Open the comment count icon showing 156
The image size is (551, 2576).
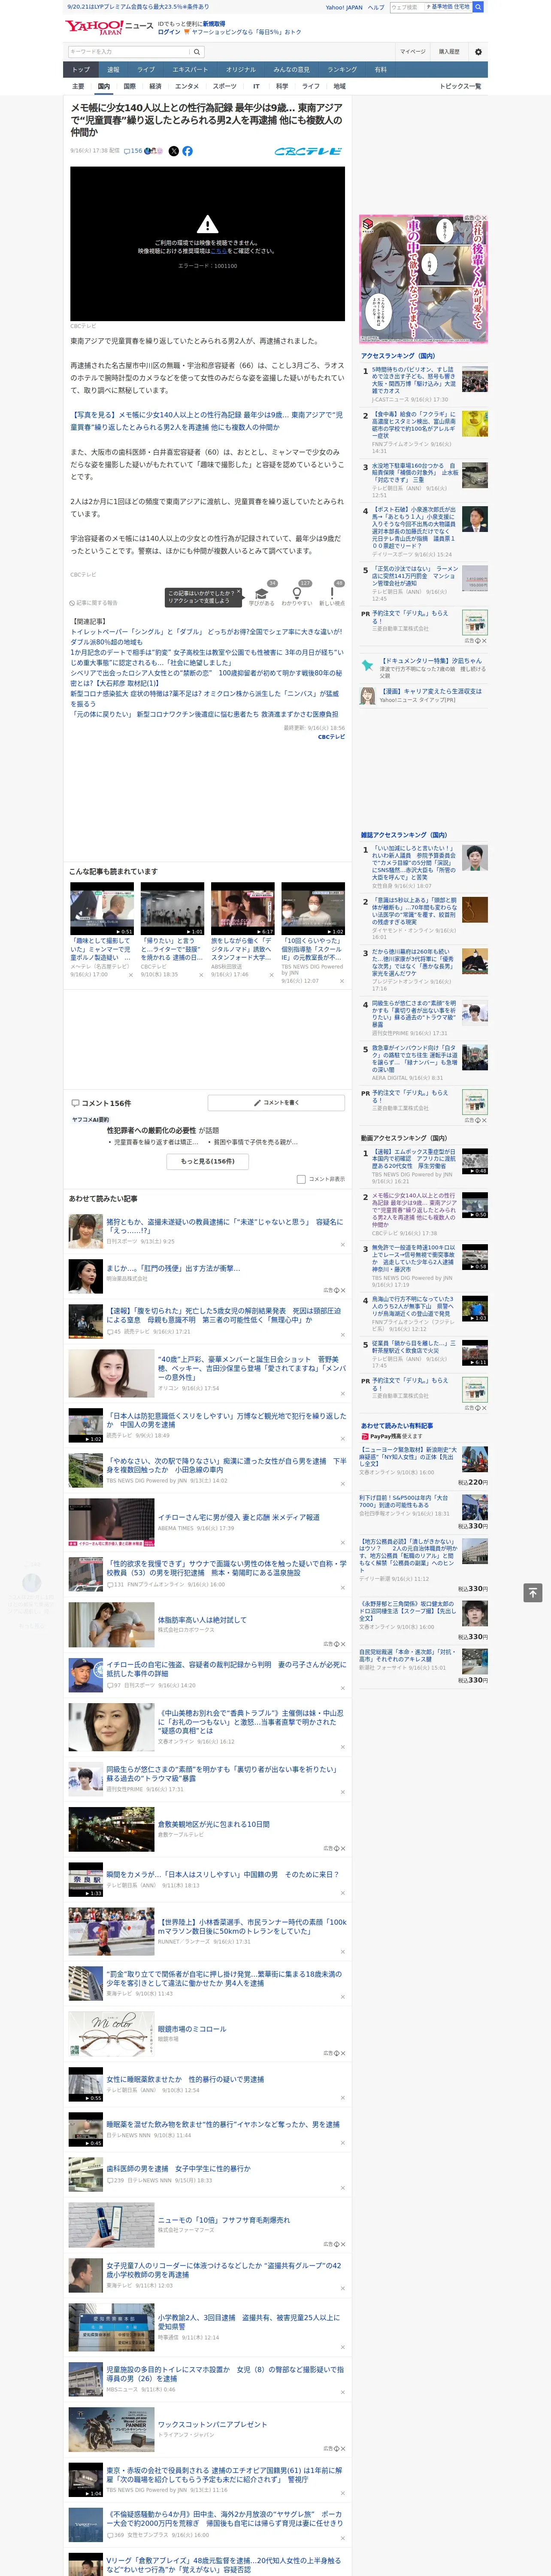[x=133, y=151]
